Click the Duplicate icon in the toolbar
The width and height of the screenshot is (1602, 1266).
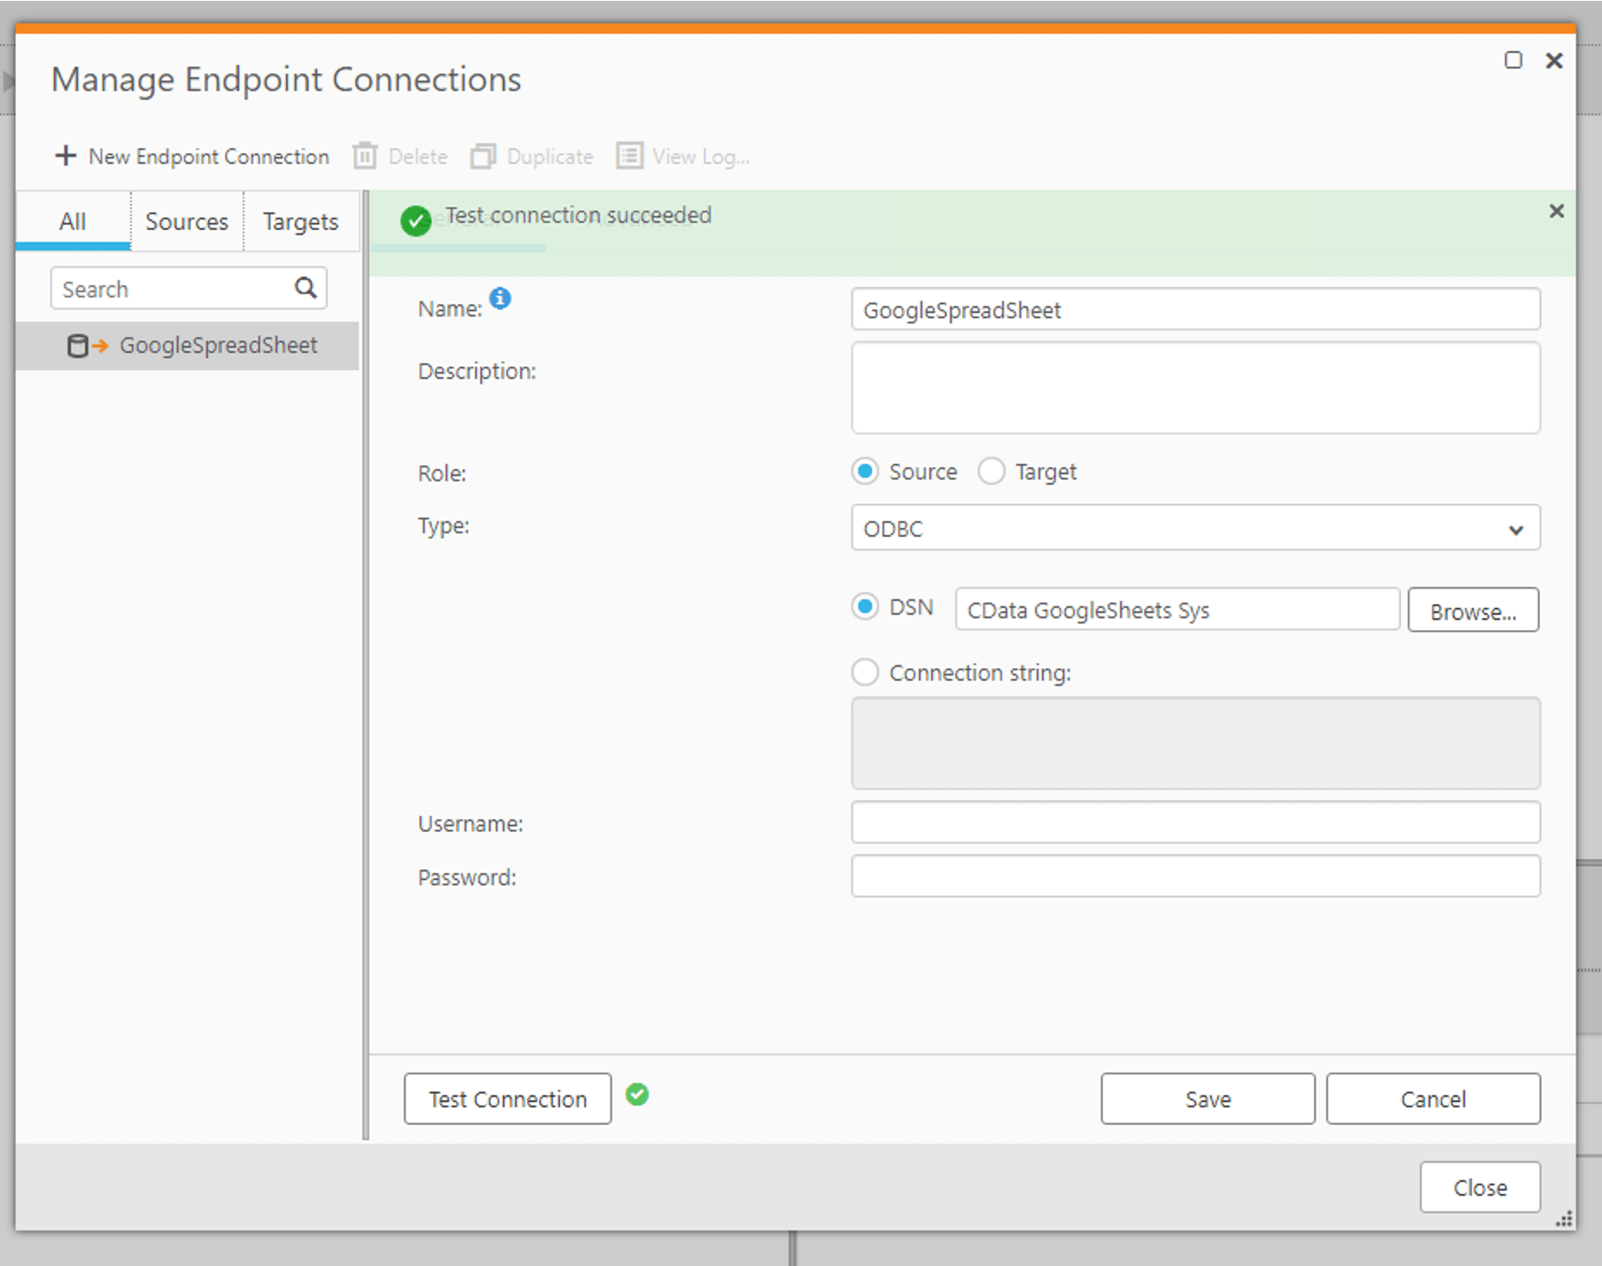coord(483,156)
